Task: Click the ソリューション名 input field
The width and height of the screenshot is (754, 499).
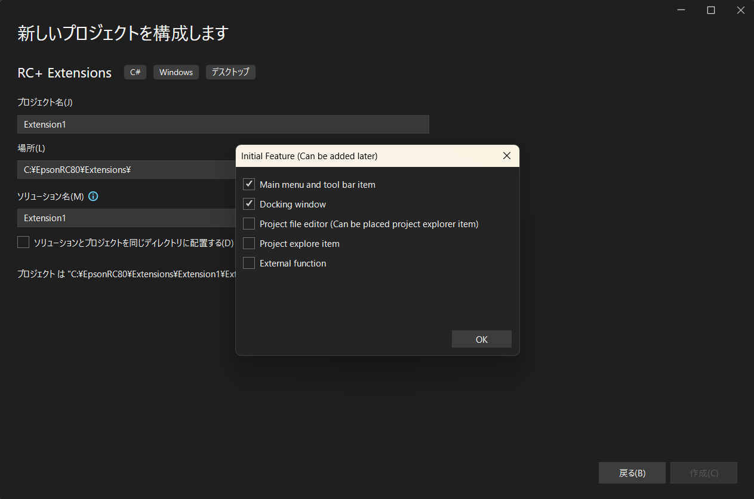Action: [127, 218]
